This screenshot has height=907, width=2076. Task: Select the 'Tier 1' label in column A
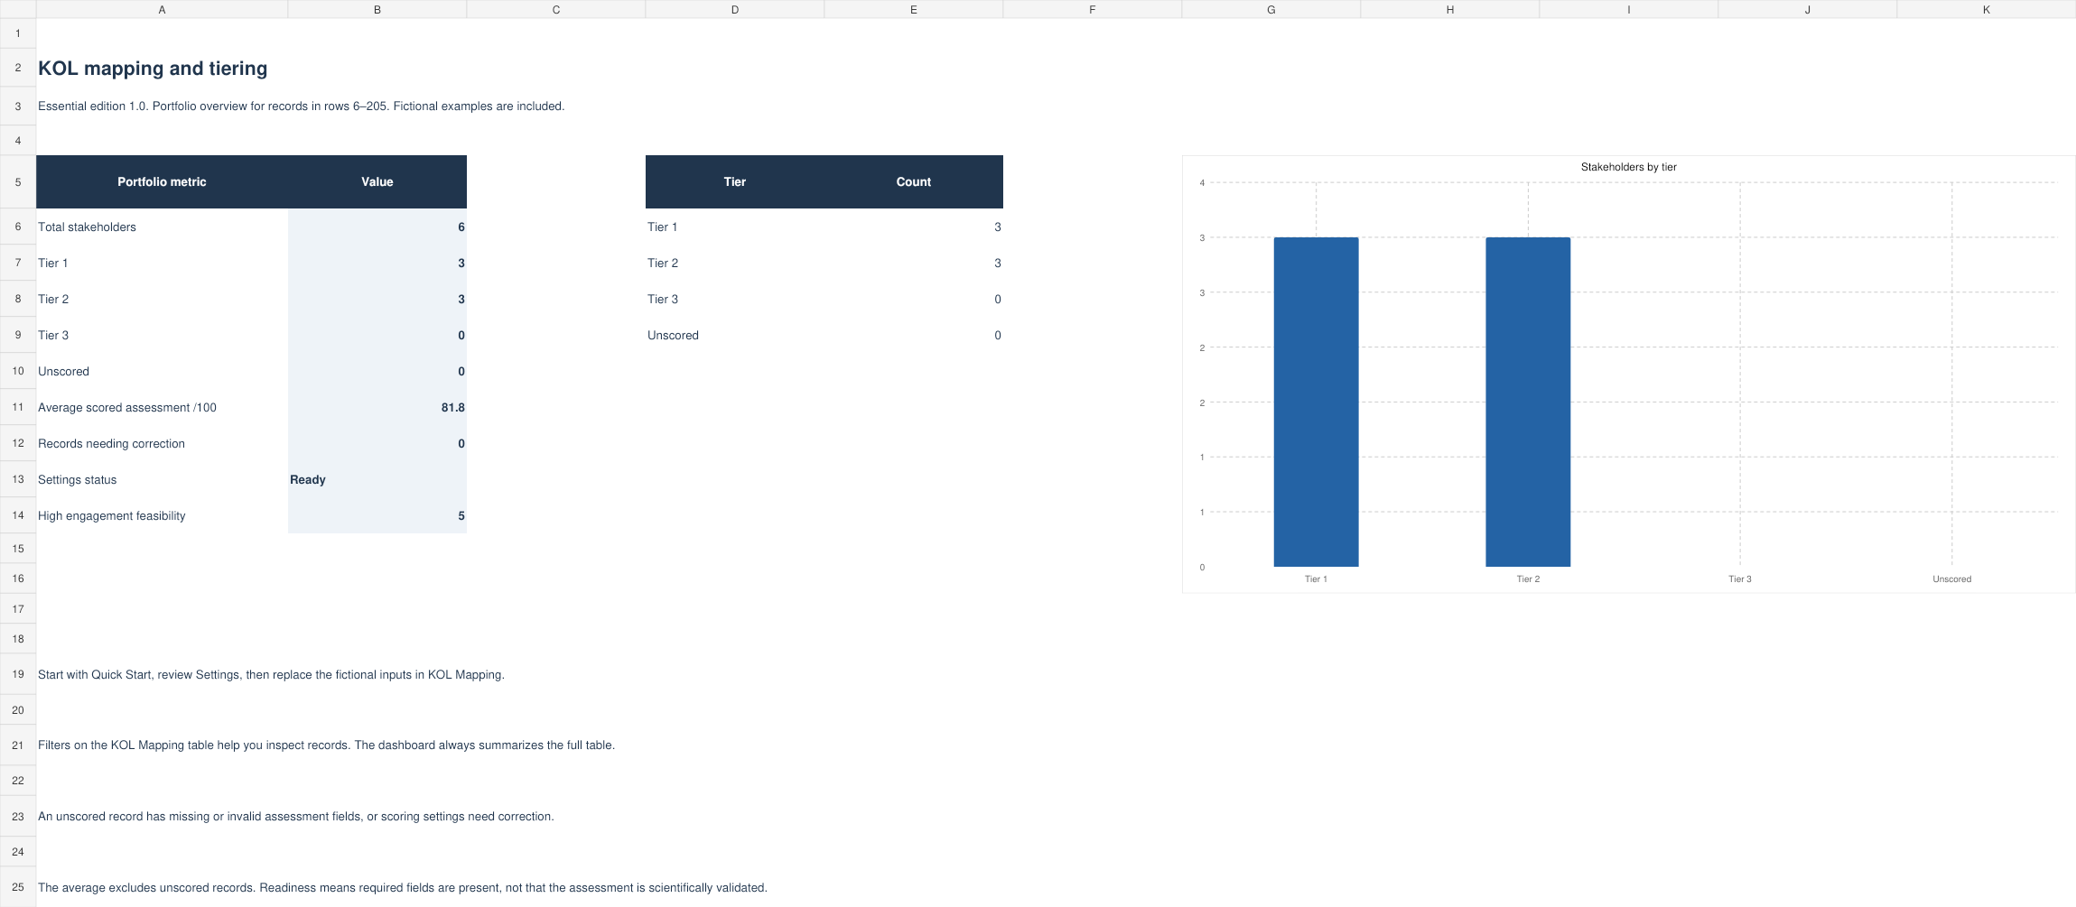pyautogui.click(x=162, y=263)
